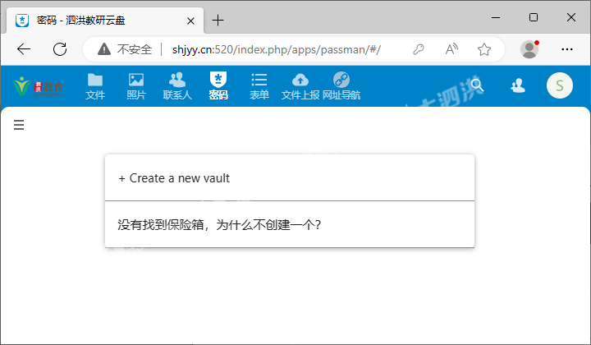Minimize the browser window

(x=496, y=17)
